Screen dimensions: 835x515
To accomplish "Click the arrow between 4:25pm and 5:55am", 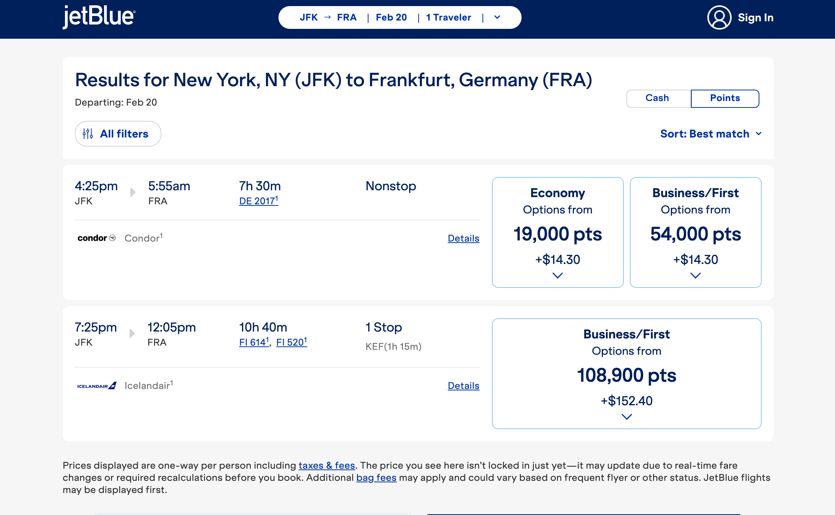I will [x=133, y=192].
